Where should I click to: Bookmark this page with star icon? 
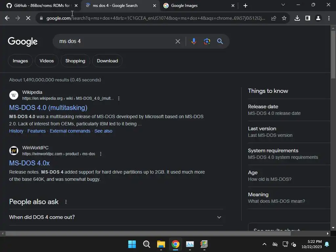(x=284, y=18)
